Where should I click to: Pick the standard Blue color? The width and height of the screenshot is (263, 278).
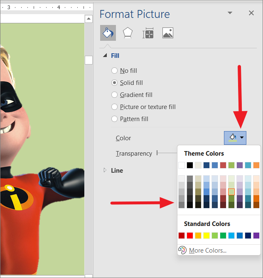click(240, 236)
